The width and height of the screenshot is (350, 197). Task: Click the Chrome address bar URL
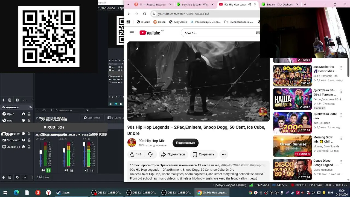click(x=183, y=14)
